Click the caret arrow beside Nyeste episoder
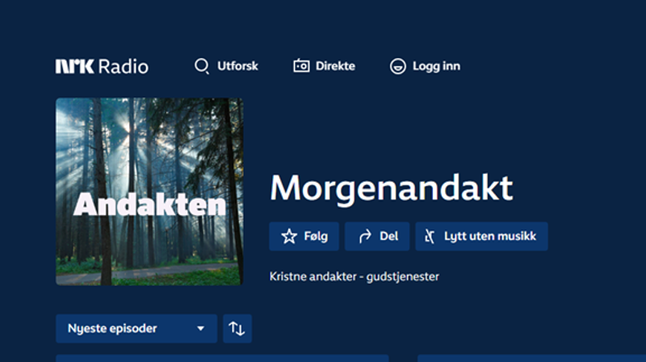Screen dimensions: 646x362 coord(201,329)
